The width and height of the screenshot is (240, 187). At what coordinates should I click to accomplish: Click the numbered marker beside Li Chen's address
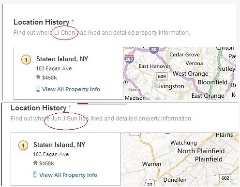point(26,60)
